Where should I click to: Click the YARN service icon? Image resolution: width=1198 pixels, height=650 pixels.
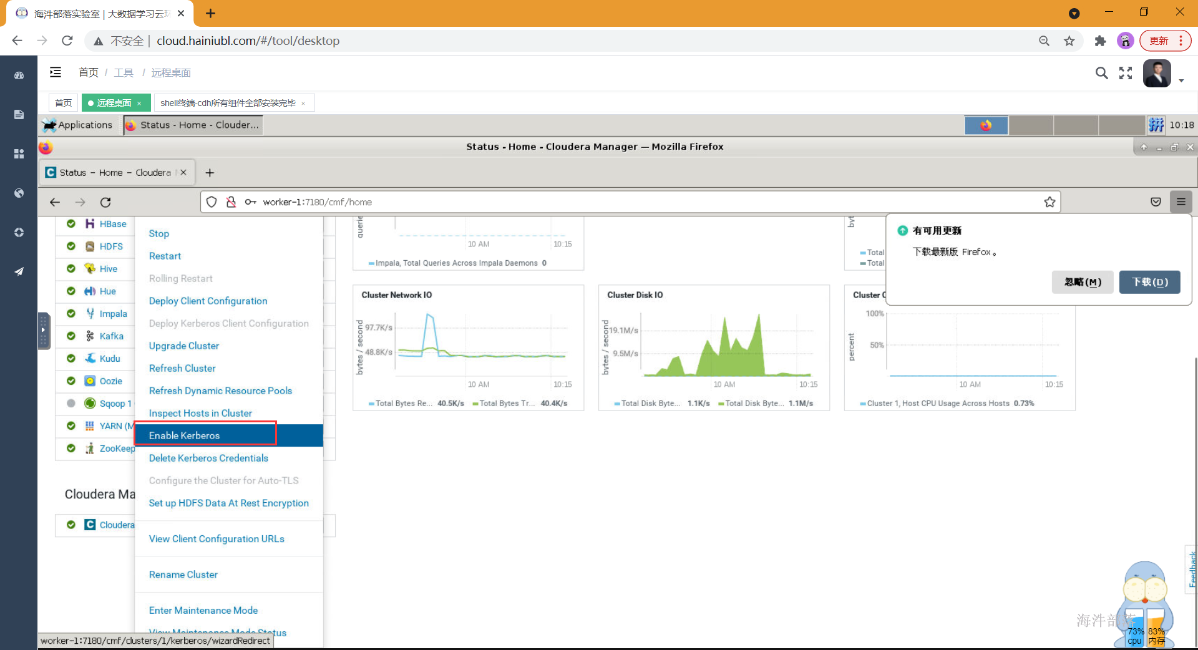(90, 426)
